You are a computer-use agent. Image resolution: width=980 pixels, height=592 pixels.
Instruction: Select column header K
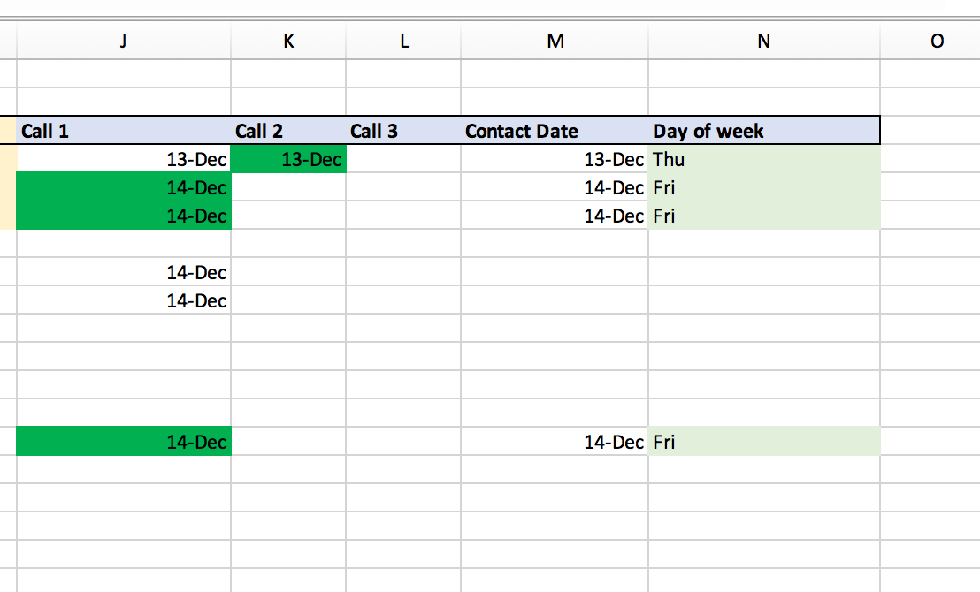tap(287, 41)
